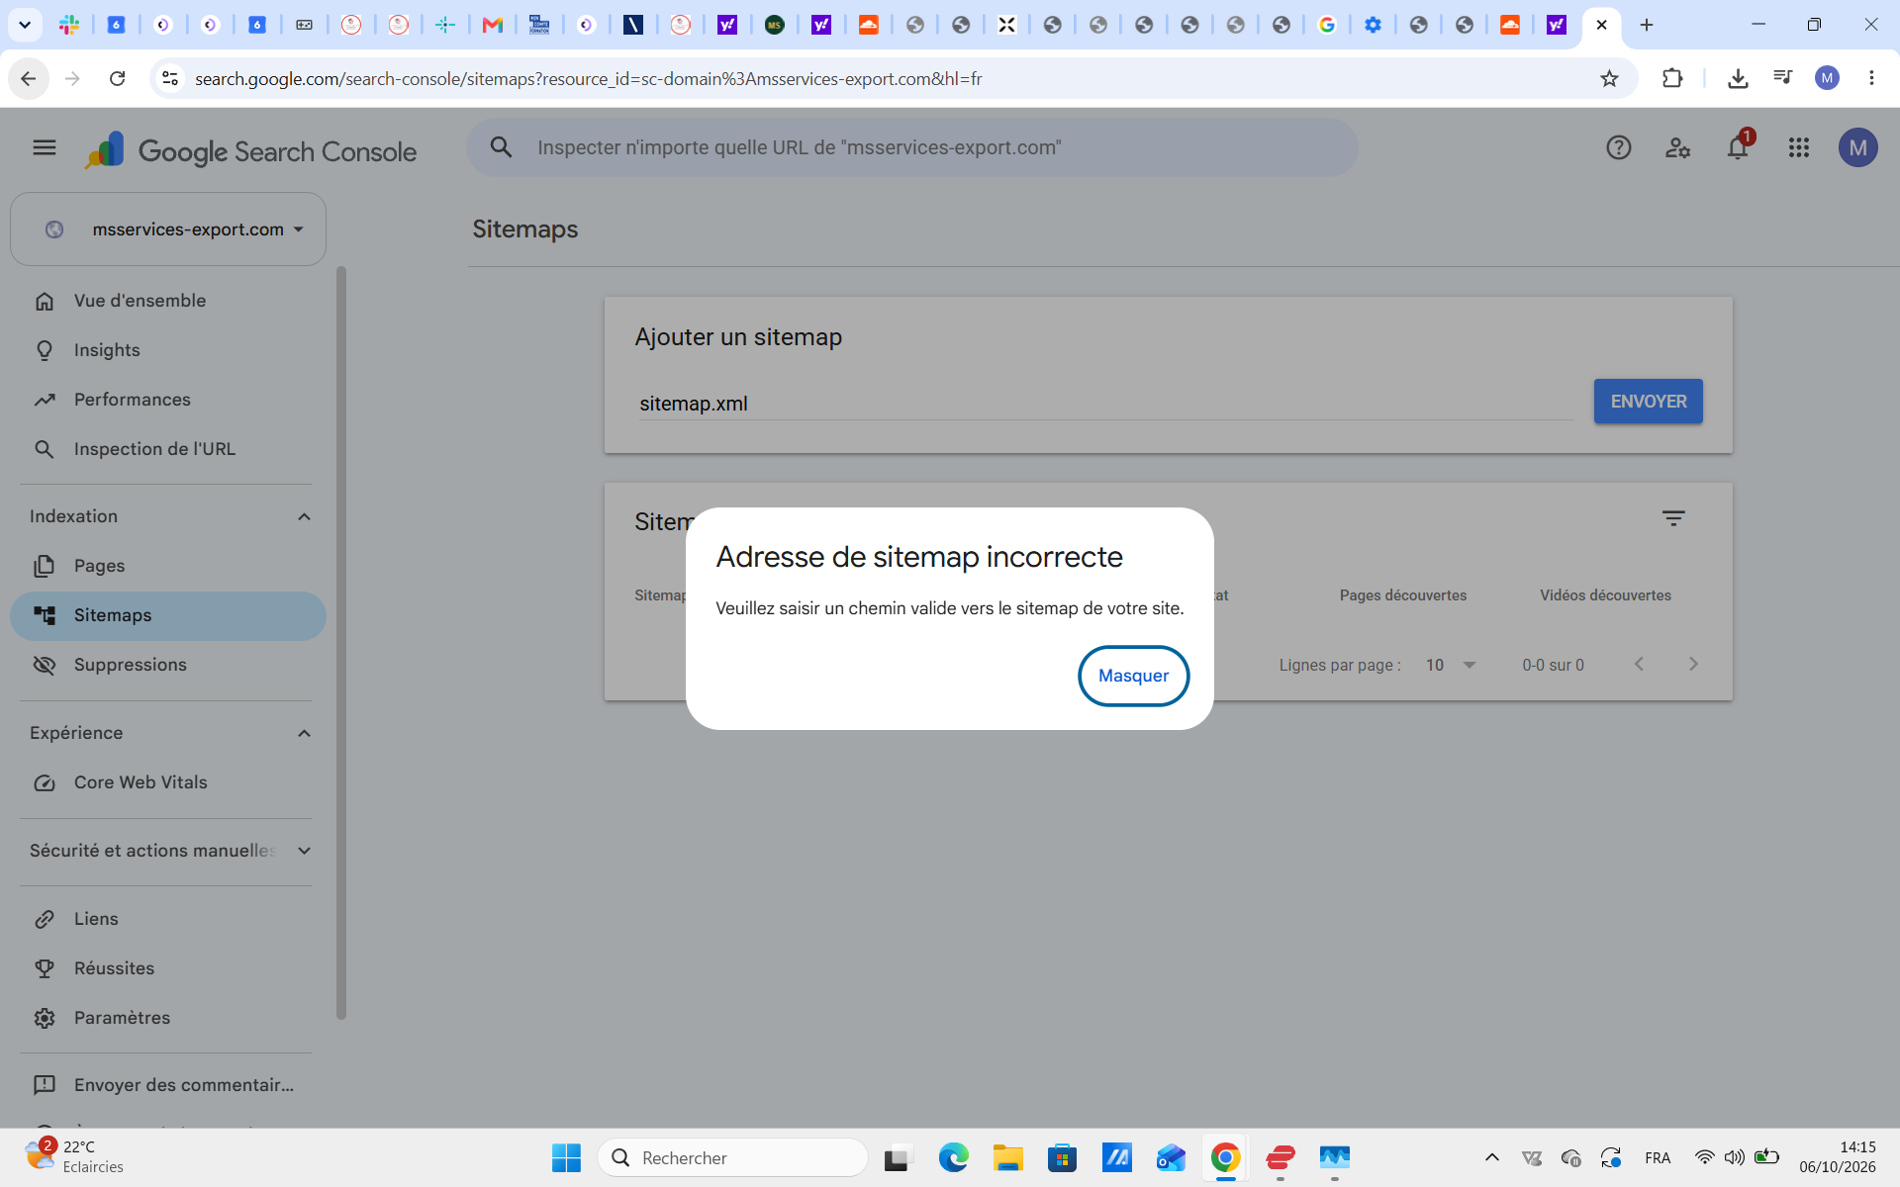Open the tab search dropdown arrow
This screenshot has width=1900, height=1187.
[x=25, y=25]
